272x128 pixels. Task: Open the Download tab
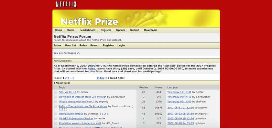point(150,30)
